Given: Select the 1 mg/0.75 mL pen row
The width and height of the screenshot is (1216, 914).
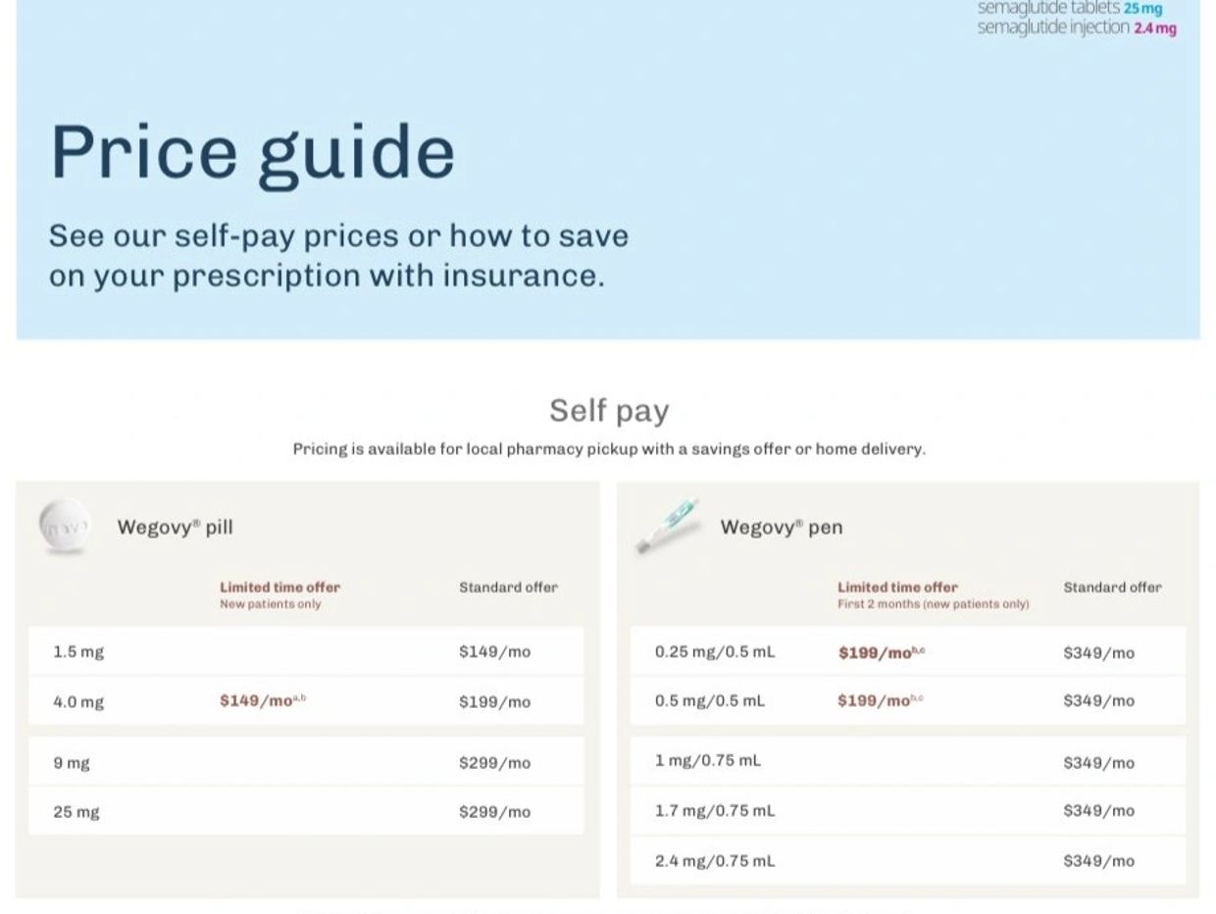Looking at the screenshot, I should point(708,761).
